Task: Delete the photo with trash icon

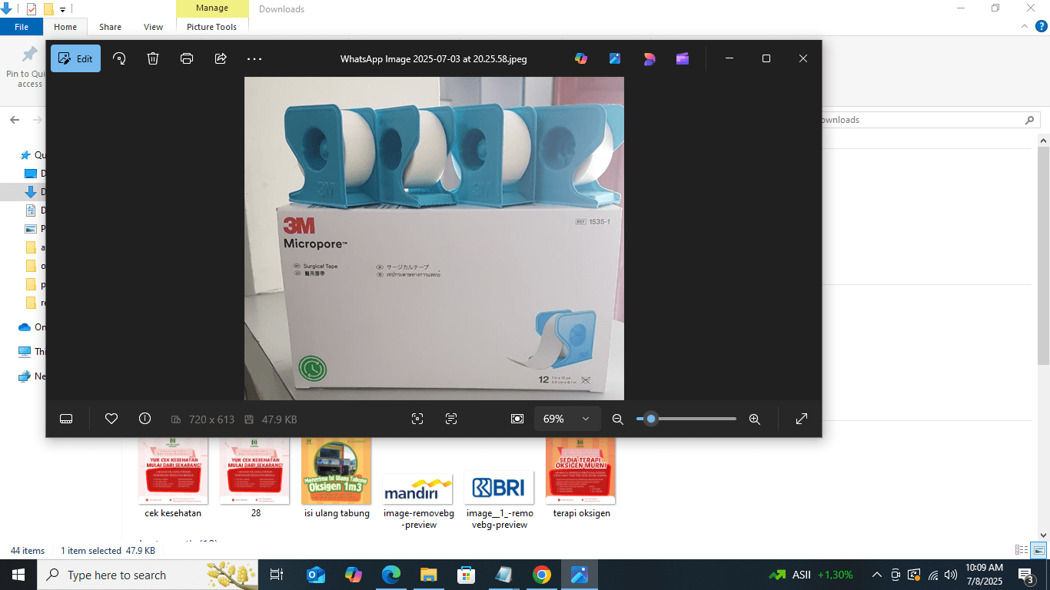Action: 153,58
